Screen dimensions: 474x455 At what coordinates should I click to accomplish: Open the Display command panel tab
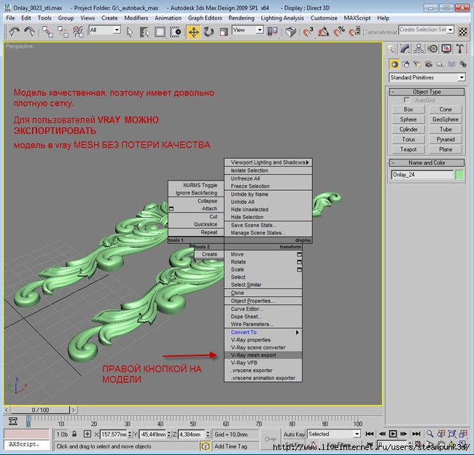(446, 49)
